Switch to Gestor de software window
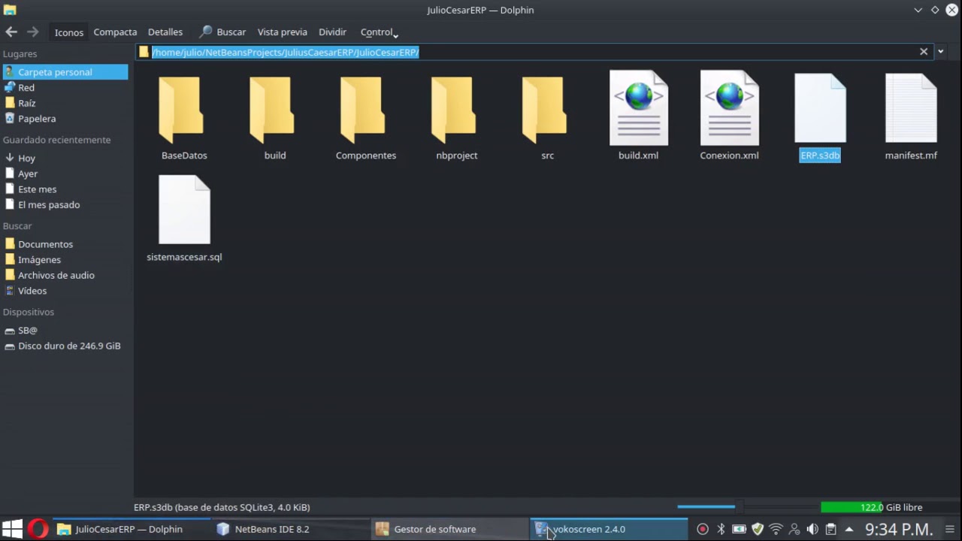 tap(449, 529)
